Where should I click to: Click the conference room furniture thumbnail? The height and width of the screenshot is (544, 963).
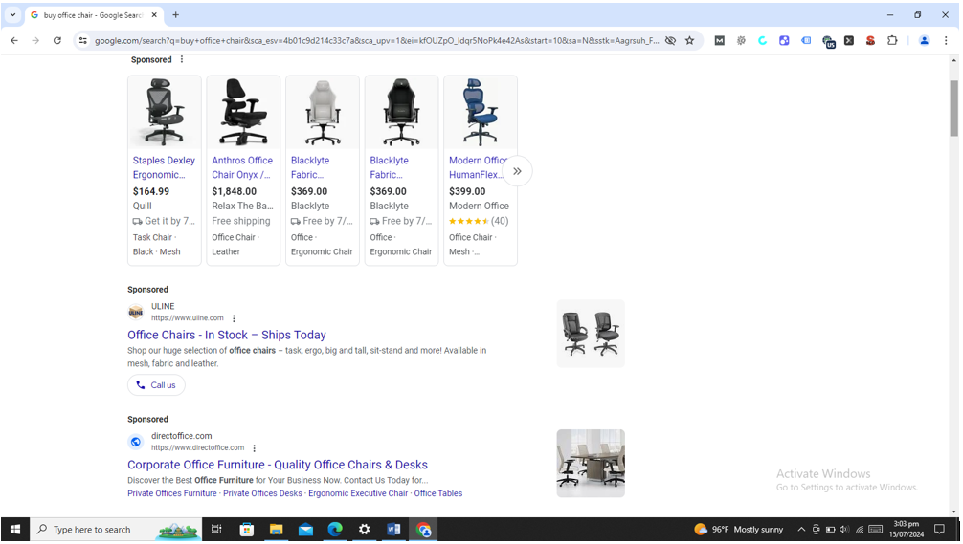coord(591,463)
